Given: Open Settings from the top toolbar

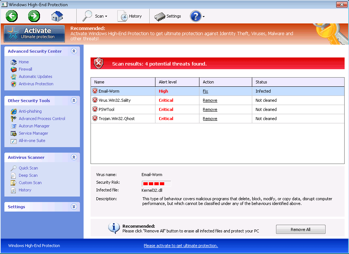Looking at the screenshot, I should tap(168, 16).
